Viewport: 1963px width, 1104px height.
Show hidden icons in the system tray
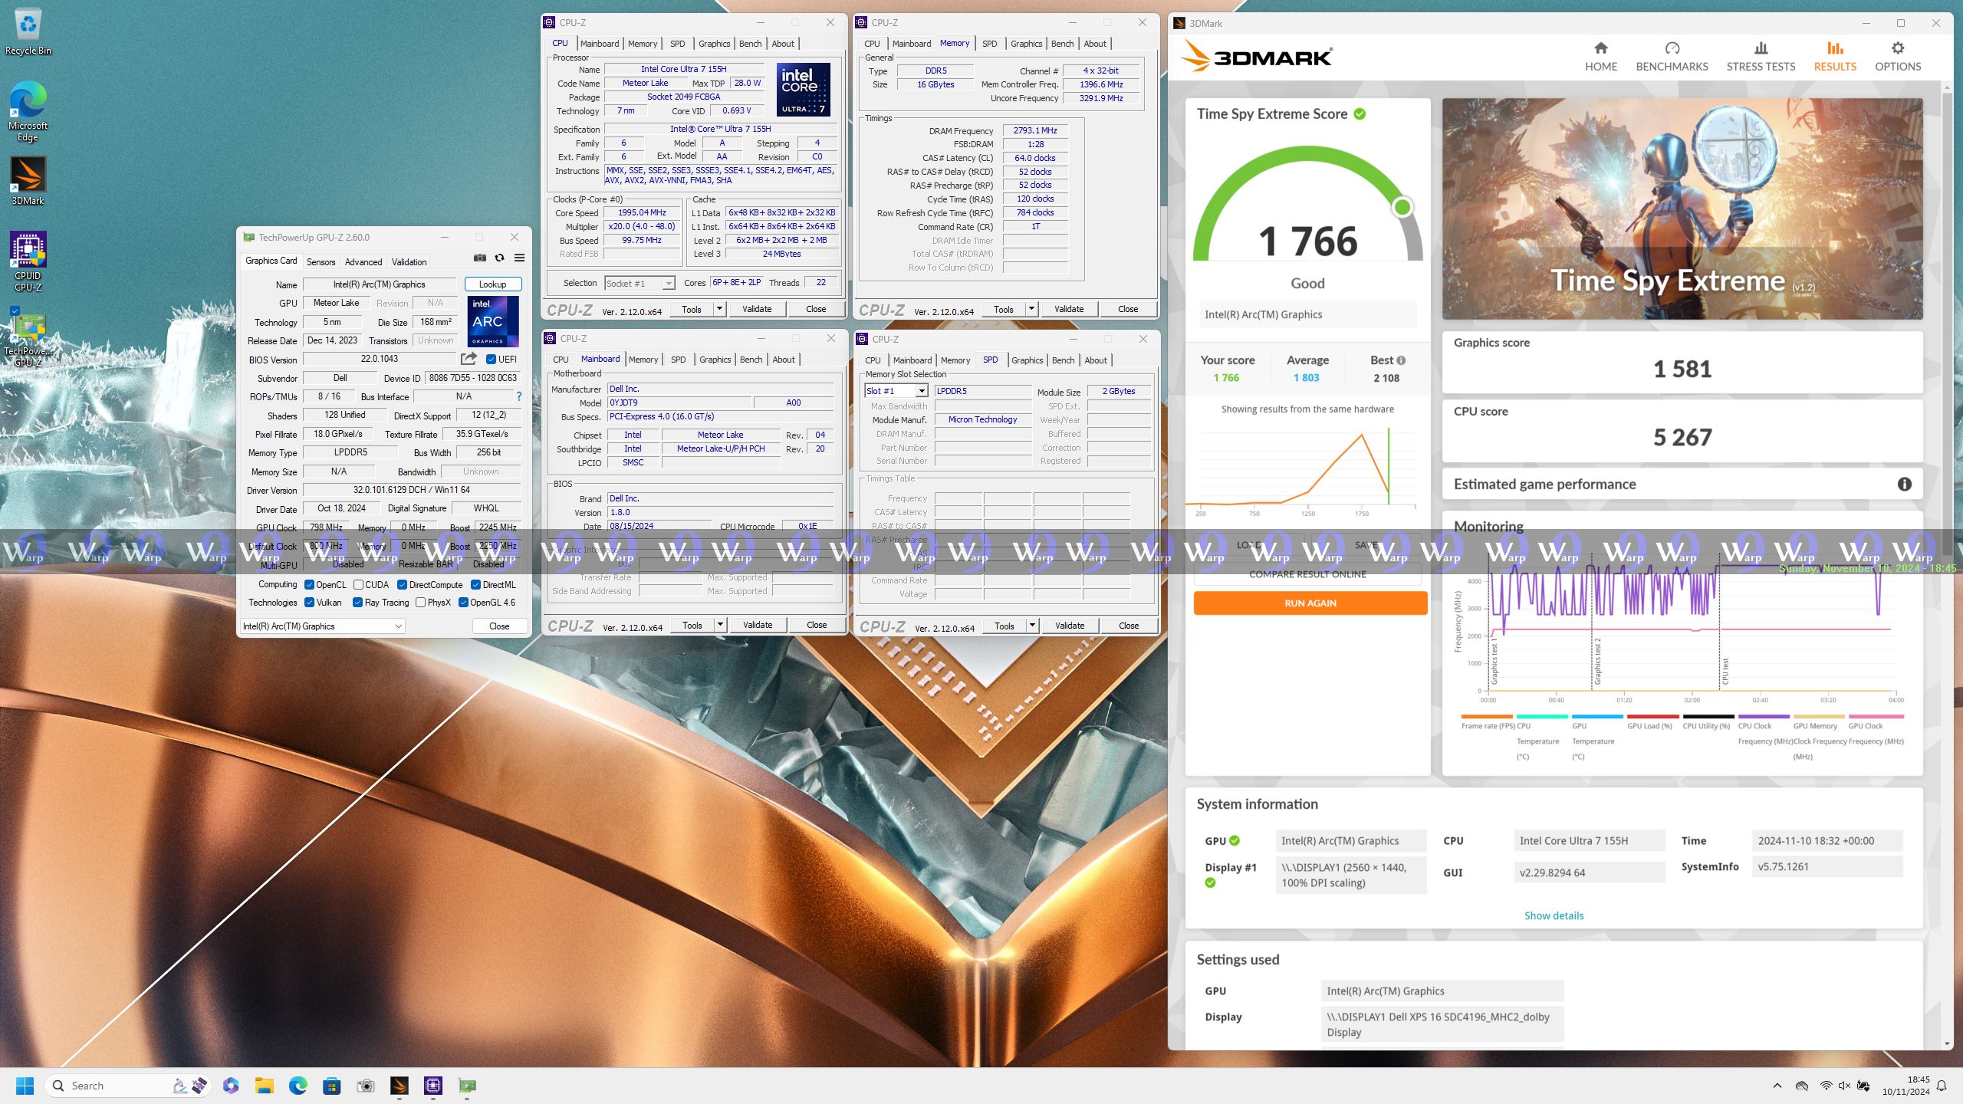point(1777,1086)
